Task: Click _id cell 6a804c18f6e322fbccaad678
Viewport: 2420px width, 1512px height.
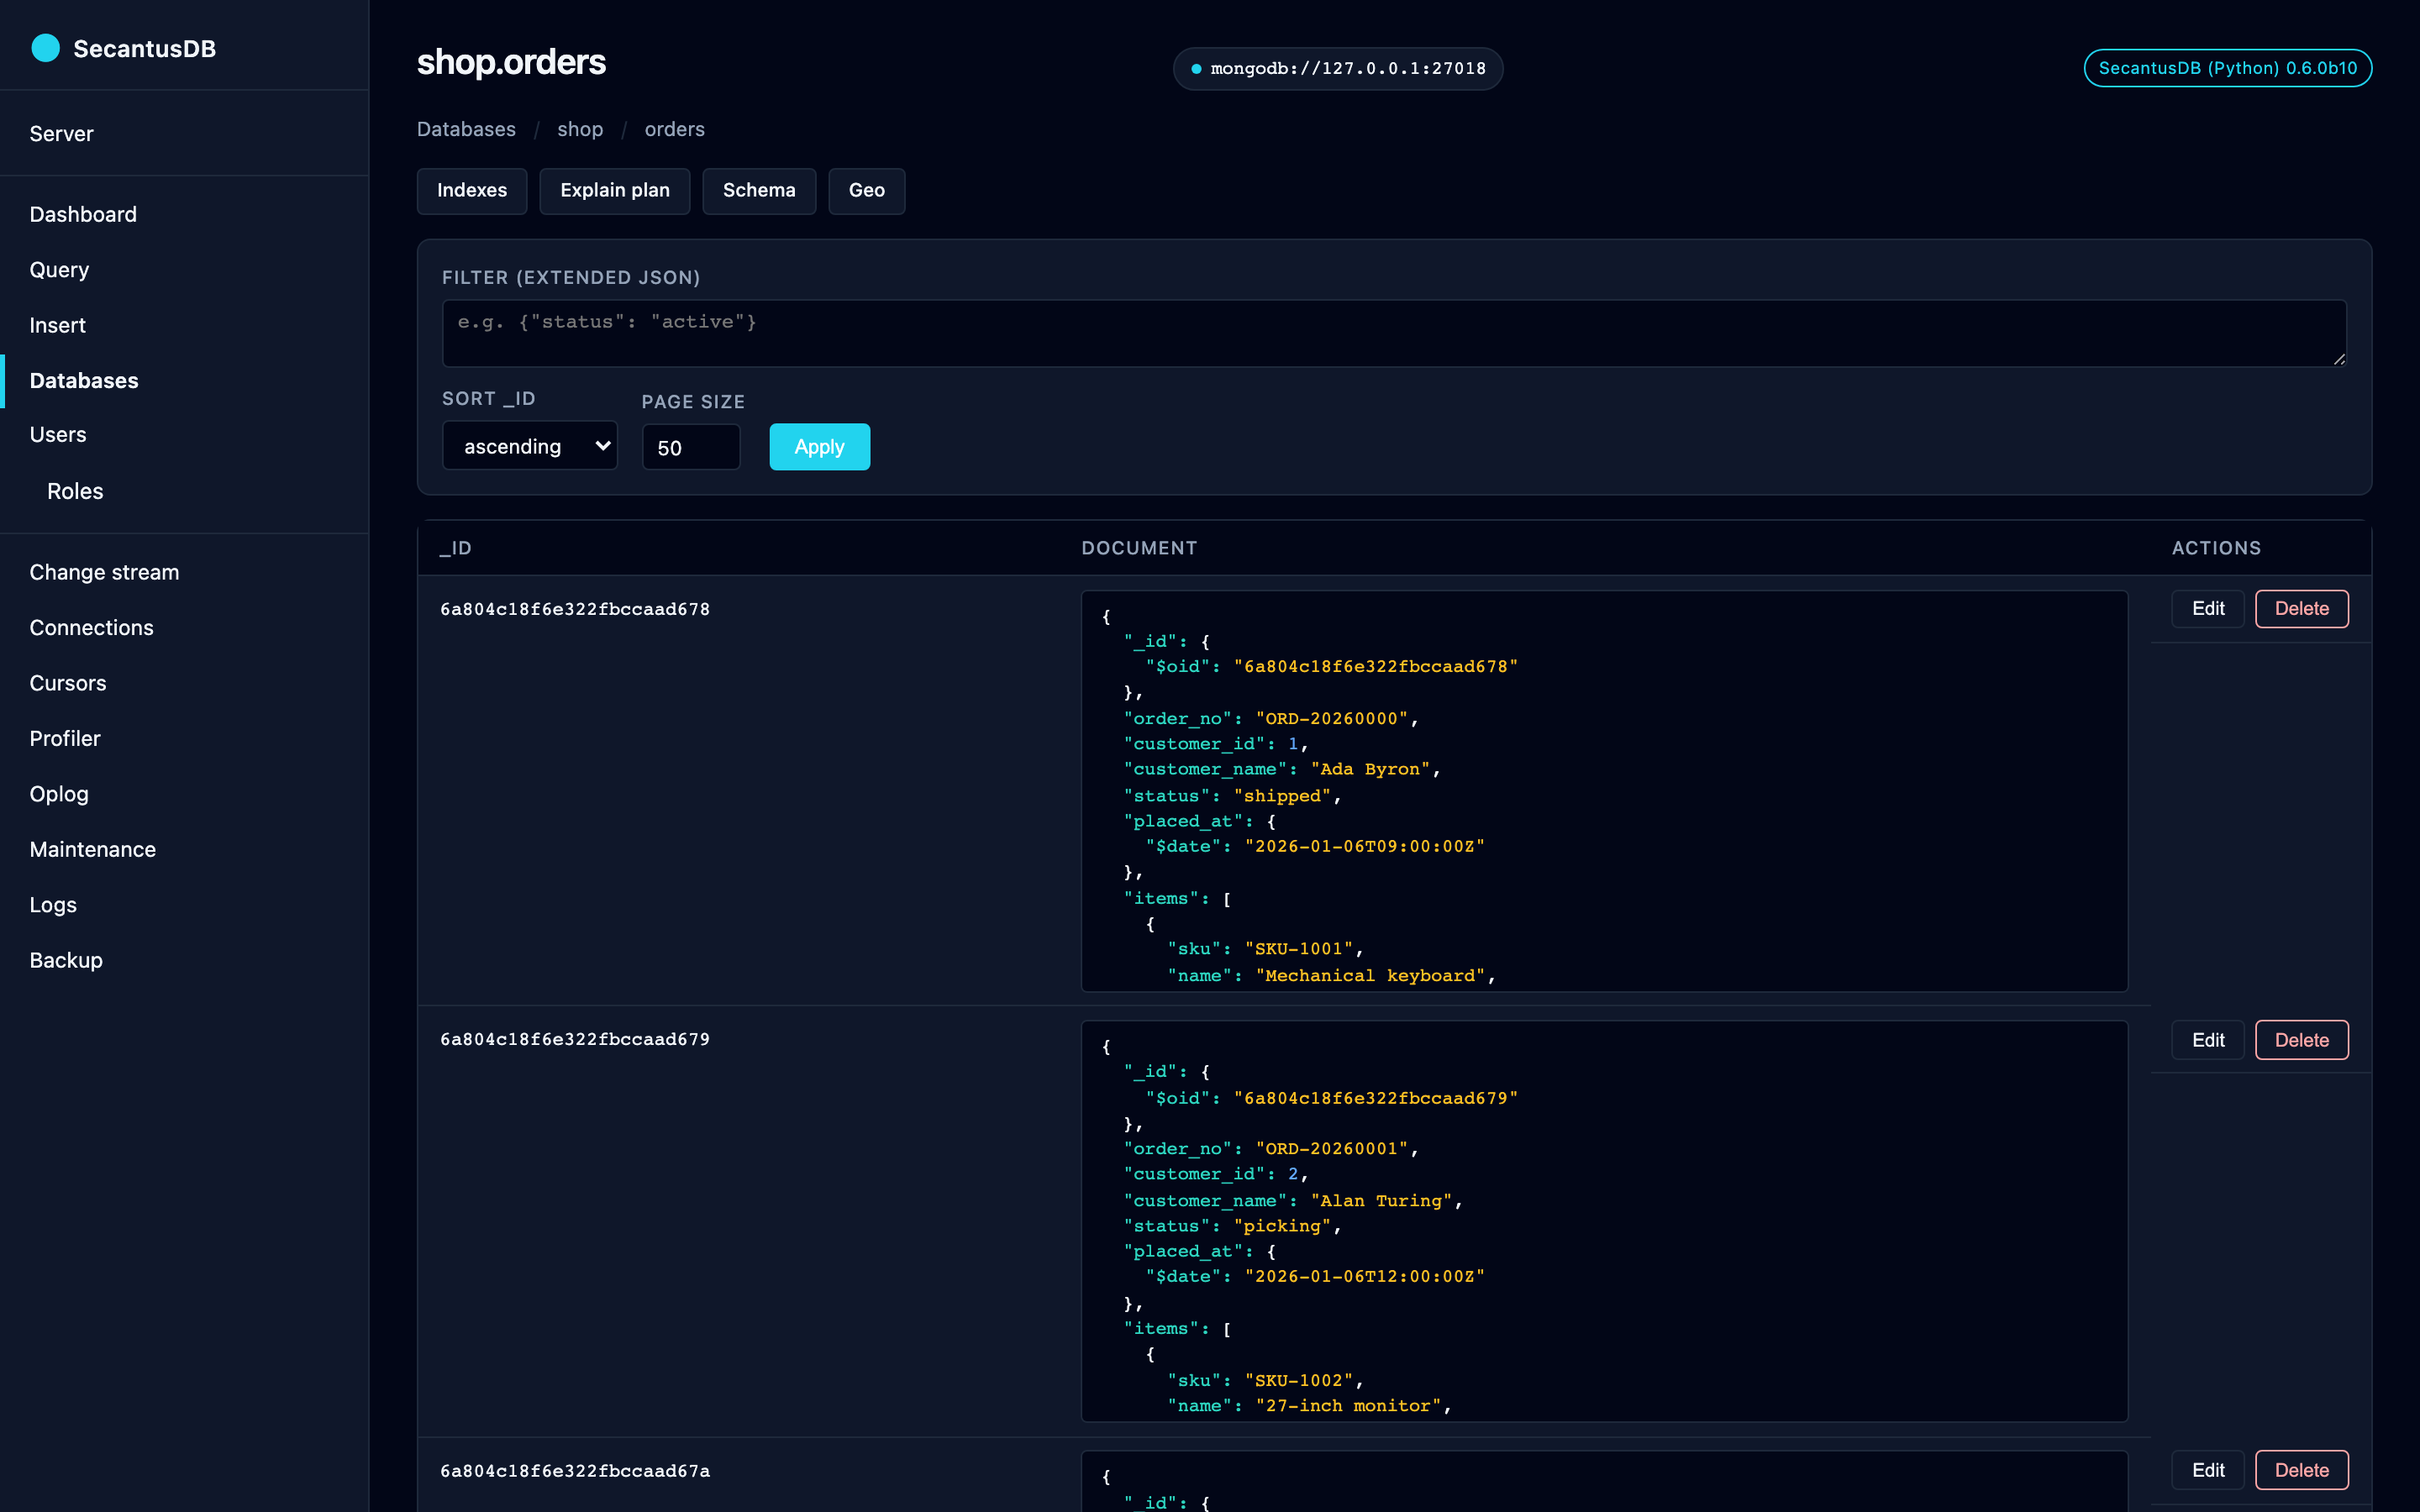Action: [575, 609]
